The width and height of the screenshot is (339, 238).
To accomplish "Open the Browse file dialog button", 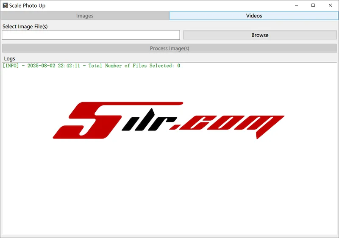I will pyautogui.click(x=260, y=35).
